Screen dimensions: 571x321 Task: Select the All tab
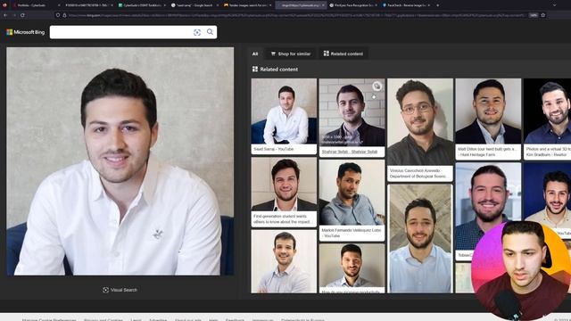pos(255,53)
